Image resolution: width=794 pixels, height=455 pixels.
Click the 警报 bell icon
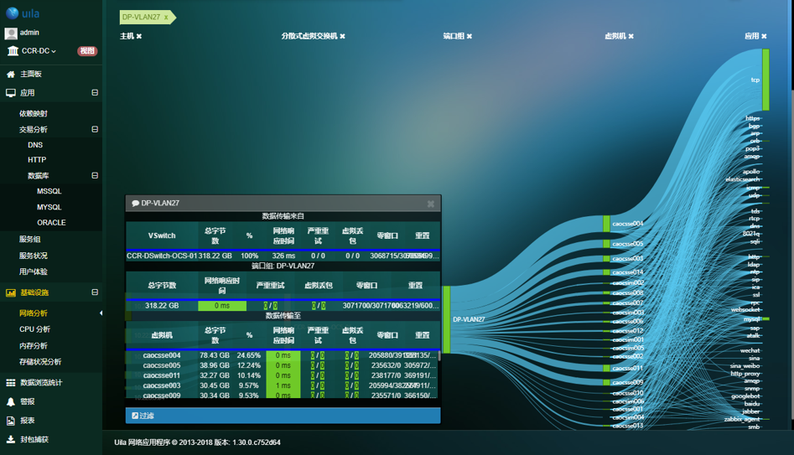[x=11, y=402]
